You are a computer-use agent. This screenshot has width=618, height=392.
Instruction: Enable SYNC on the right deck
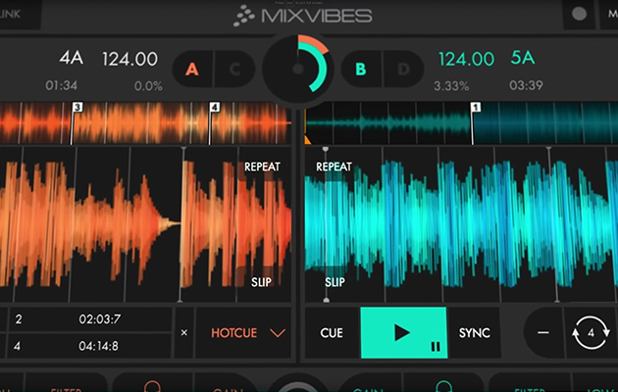(475, 333)
